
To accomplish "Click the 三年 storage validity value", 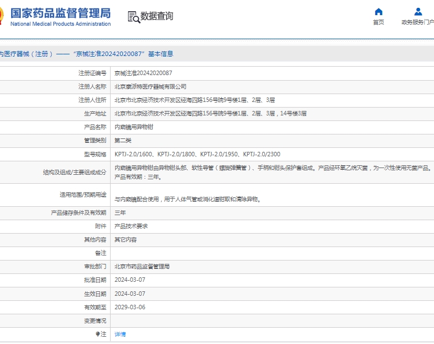I will 120,212.
